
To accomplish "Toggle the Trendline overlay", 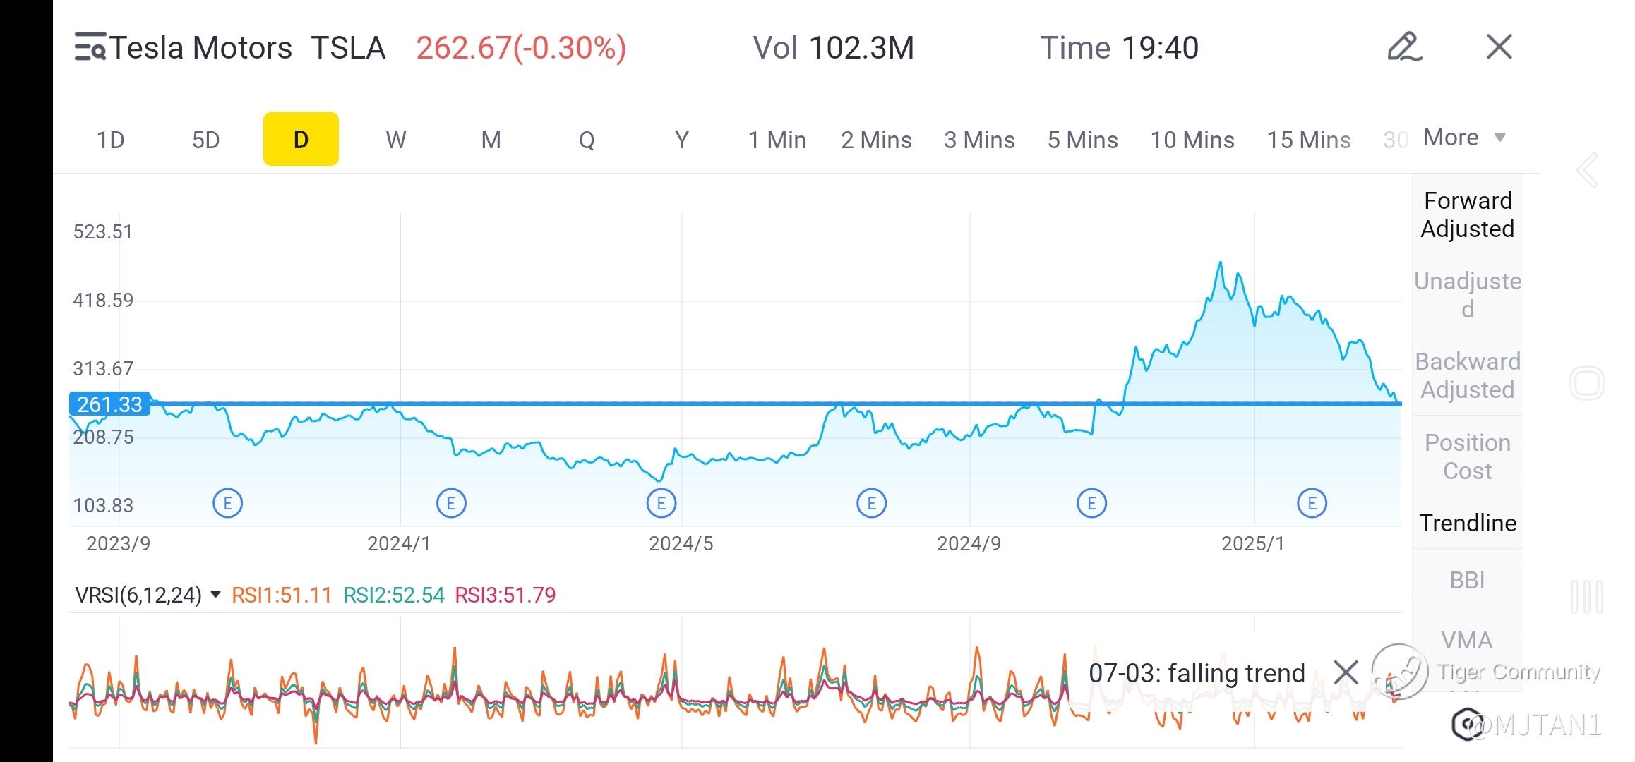I will point(1467,523).
